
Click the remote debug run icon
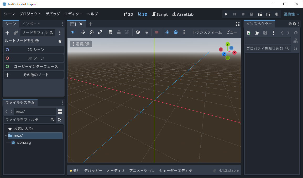point(251,14)
